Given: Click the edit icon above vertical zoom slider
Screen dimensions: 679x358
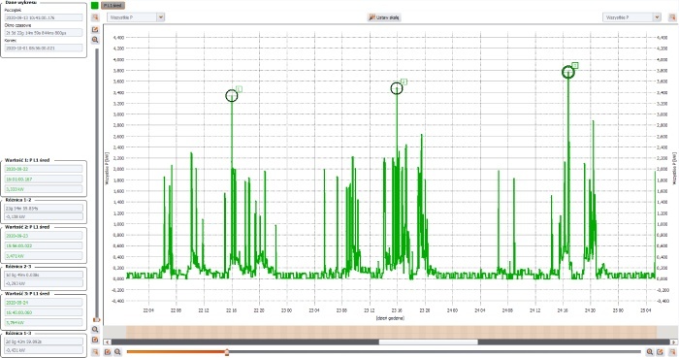Looking at the screenshot, I should tap(95, 29).
